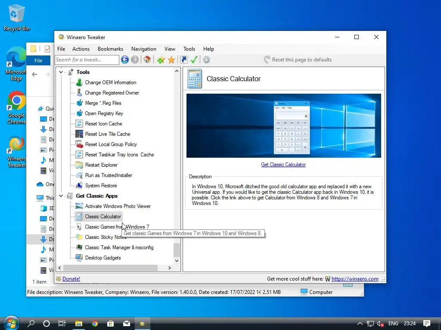Go to the Home page icon
This screenshot has width=441, height=330.
click(147, 59)
